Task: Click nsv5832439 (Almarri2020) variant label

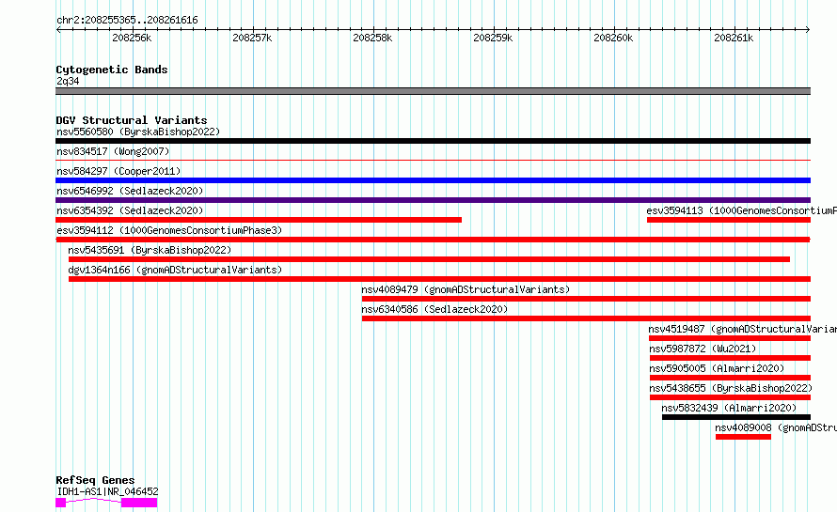Action: click(x=729, y=408)
